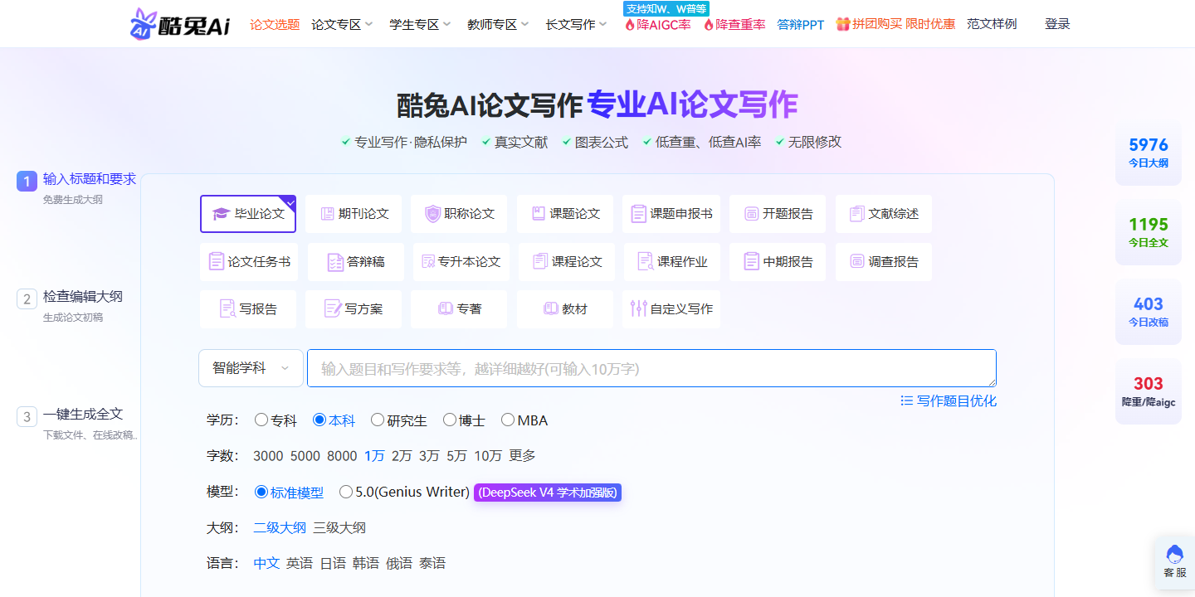Select 本科 education level

click(x=319, y=420)
